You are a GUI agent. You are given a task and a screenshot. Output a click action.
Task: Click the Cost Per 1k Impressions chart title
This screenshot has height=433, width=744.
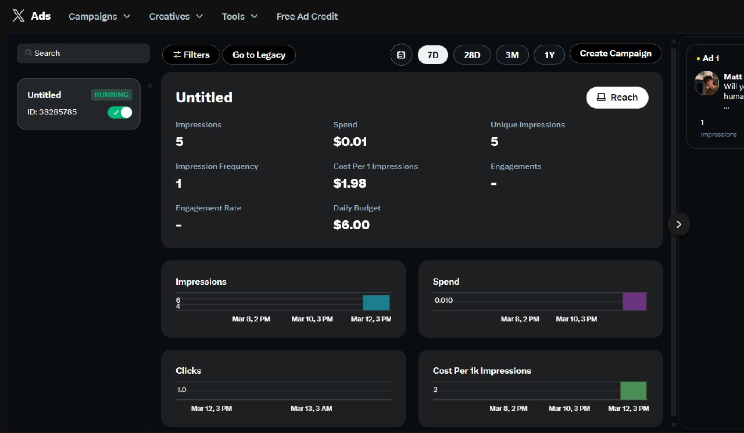coord(482,371)
